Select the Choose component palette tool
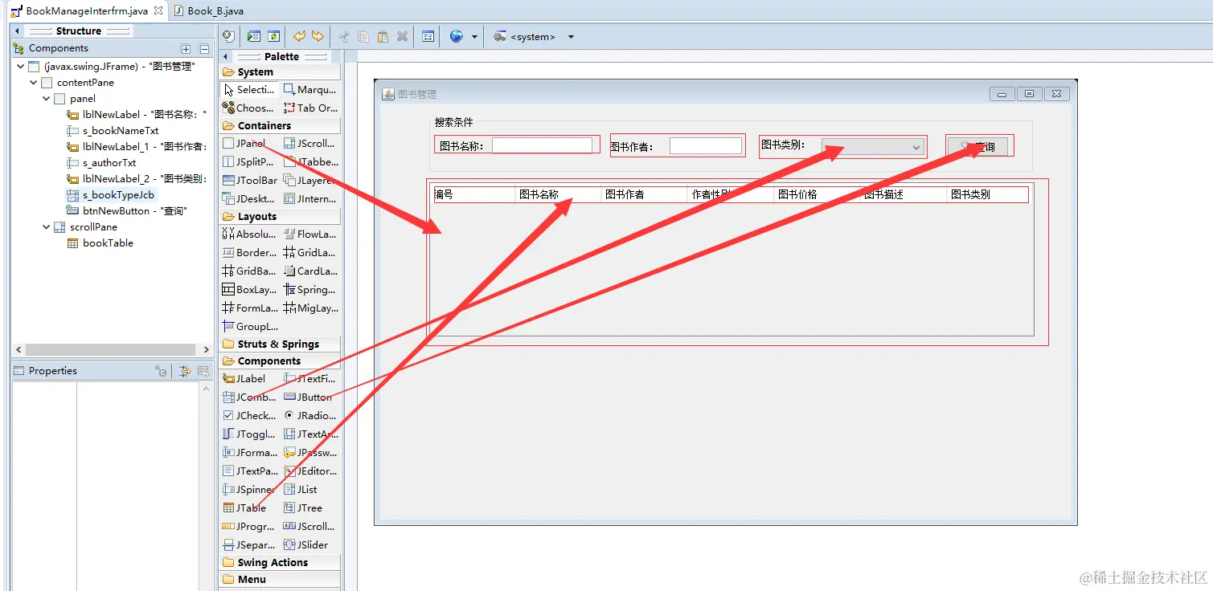 tap(248, 108)
